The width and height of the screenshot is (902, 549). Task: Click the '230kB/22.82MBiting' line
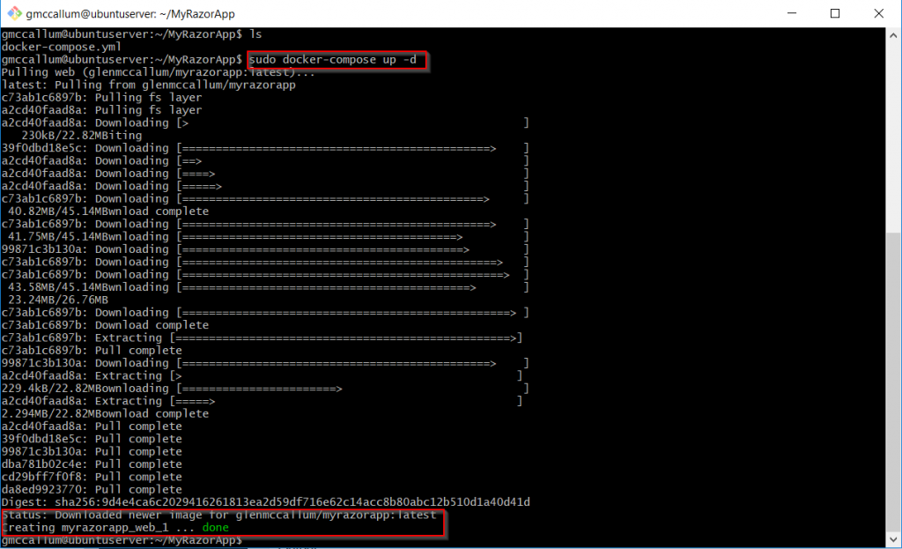[81, 136]
